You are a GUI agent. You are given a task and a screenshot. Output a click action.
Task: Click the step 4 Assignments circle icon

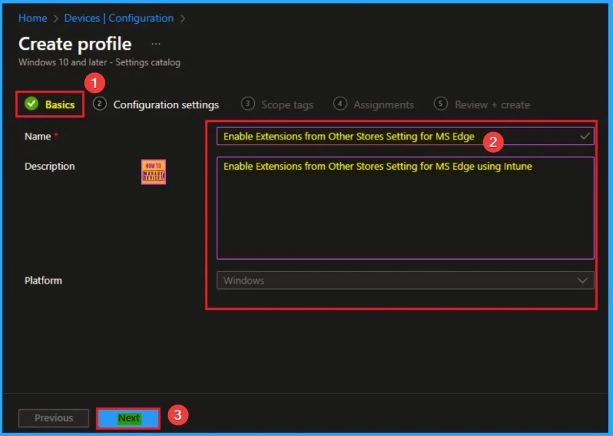point(340,104)
